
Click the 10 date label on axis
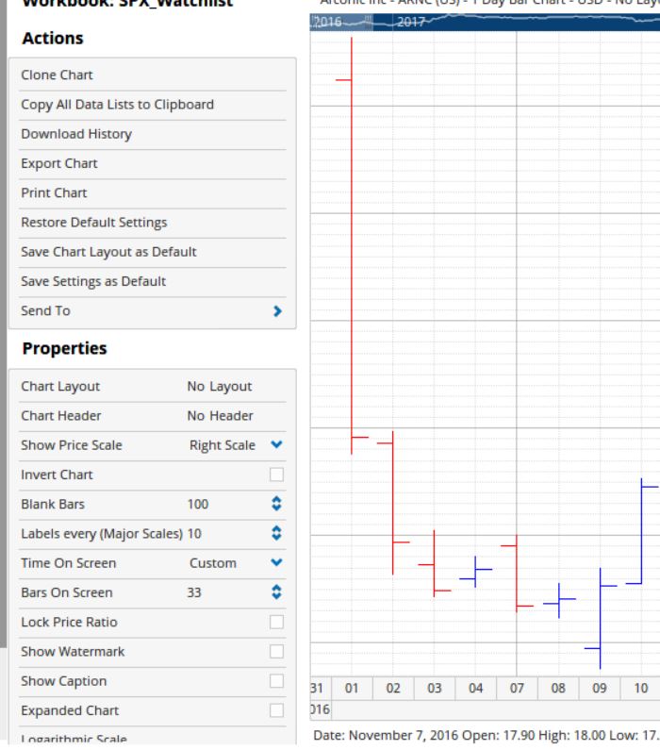click(641, 689)
